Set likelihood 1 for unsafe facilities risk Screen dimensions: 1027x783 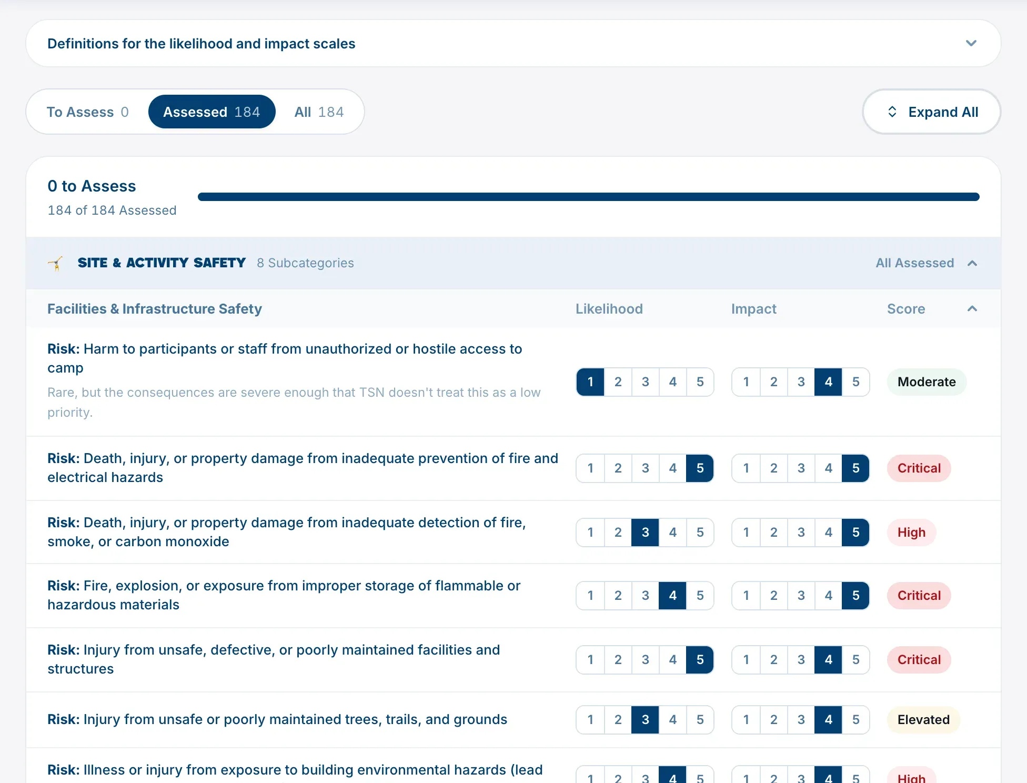(x=590, y=659)
